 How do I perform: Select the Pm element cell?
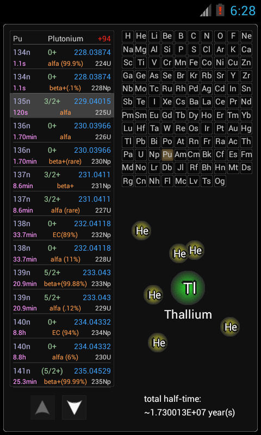pos(128,115)
